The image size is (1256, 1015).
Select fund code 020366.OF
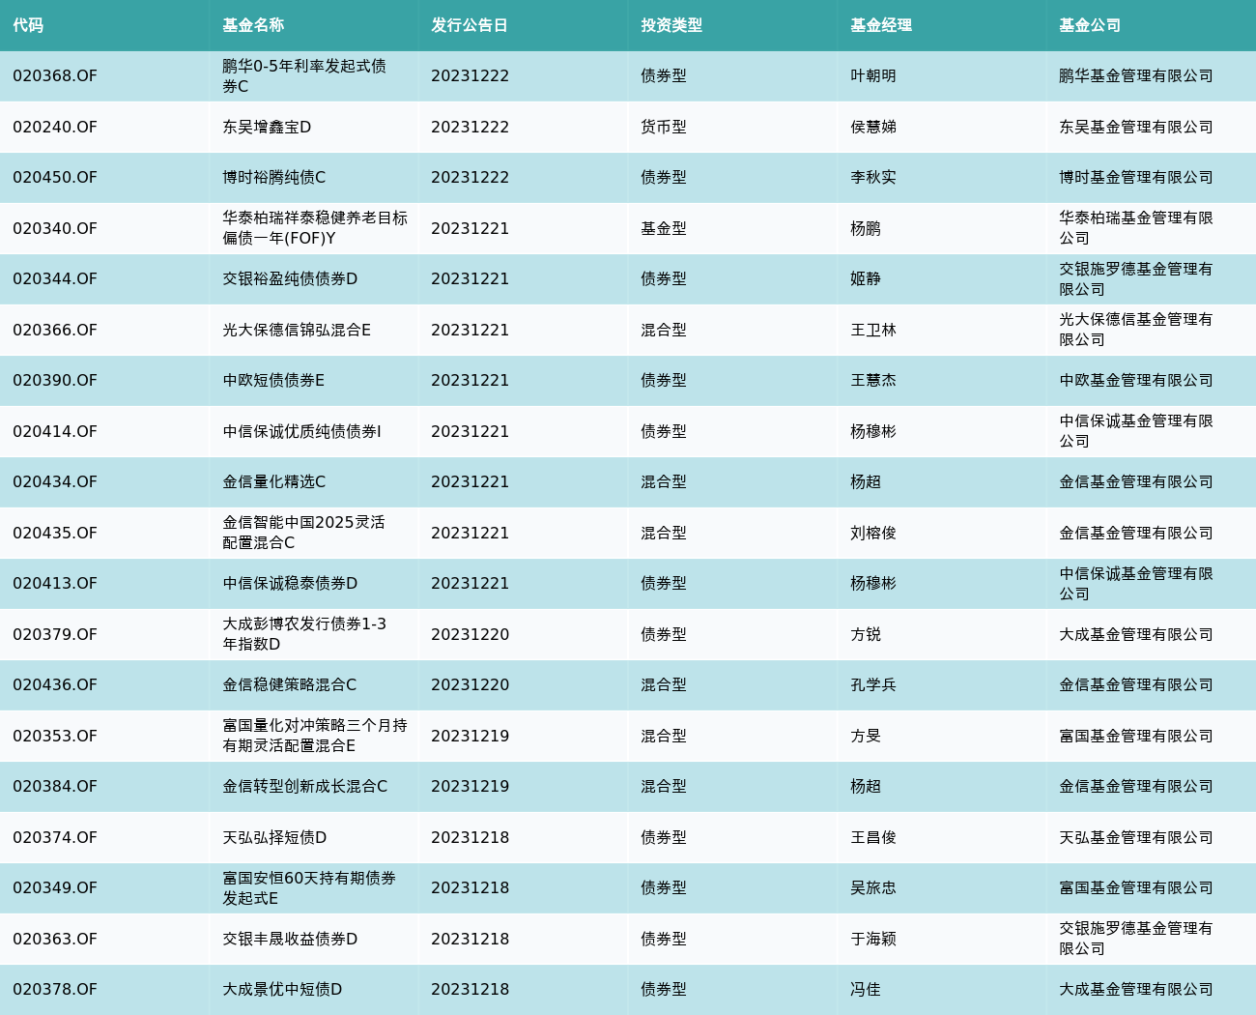(55, 330)
